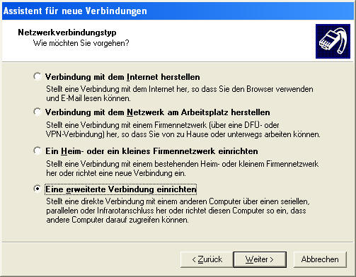This screenshot has width=356, height=277.
Task: Click the network plug wizard icon
Action: [x=333, y=41]
